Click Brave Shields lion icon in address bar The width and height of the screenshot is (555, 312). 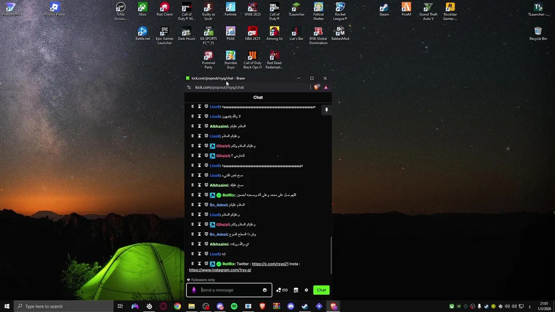click(317, 87)
